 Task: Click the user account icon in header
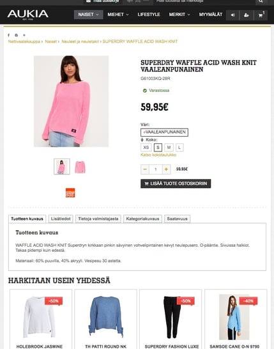point(247,15)
